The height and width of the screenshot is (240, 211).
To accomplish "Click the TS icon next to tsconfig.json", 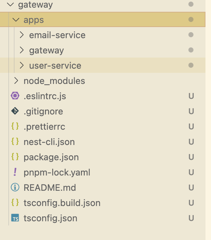I will 15,218.
